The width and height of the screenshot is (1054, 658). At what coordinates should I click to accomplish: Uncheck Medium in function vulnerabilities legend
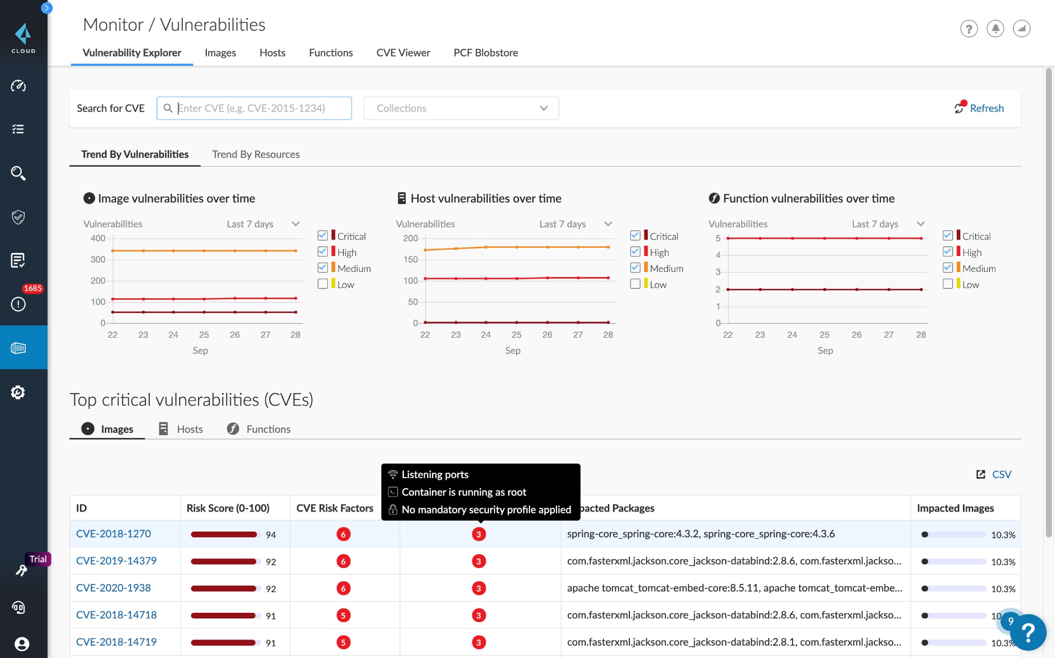(x=947, y=267)
